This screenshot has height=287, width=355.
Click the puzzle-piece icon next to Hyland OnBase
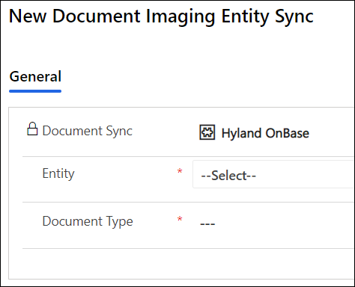pyautogui.click(x=207, y=132)
